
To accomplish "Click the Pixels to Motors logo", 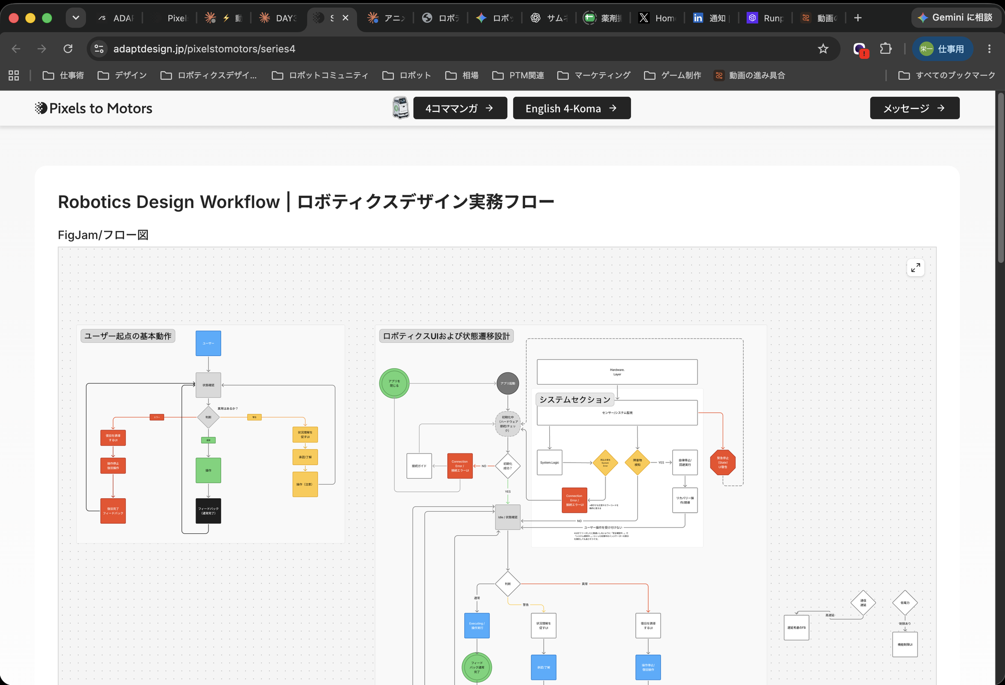I will [x=93, y=108].
